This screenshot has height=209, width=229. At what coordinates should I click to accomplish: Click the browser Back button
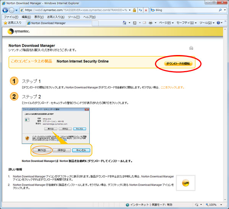[6, 10]
